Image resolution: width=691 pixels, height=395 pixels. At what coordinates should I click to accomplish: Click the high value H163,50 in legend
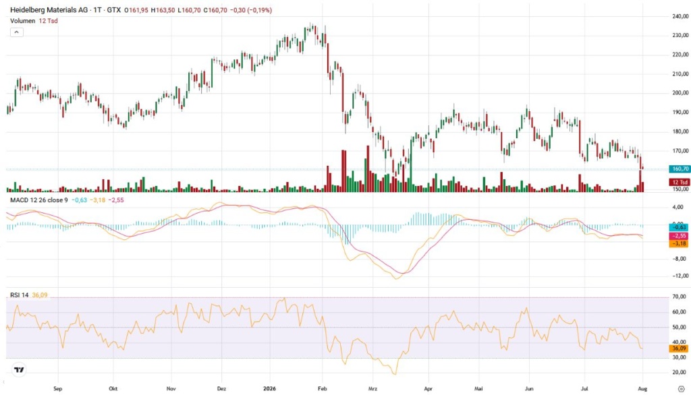pyautogui.click(x=163, y=9)
